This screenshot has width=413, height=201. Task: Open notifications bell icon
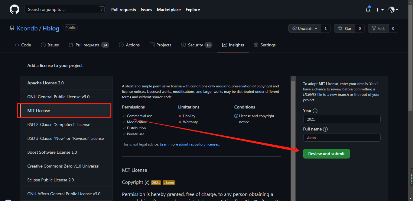coord(368,10)
